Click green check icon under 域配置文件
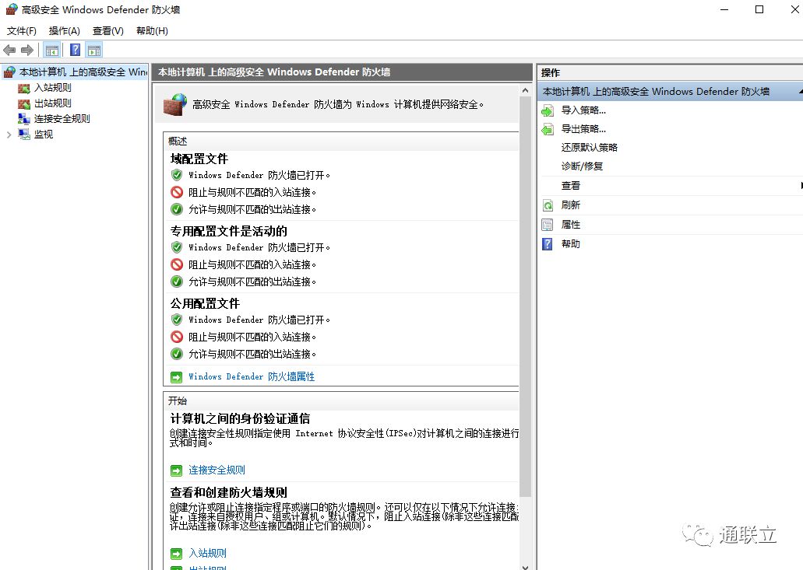Image resolution: width=803 pixels, height=570 pixels. tap(177, 209)
